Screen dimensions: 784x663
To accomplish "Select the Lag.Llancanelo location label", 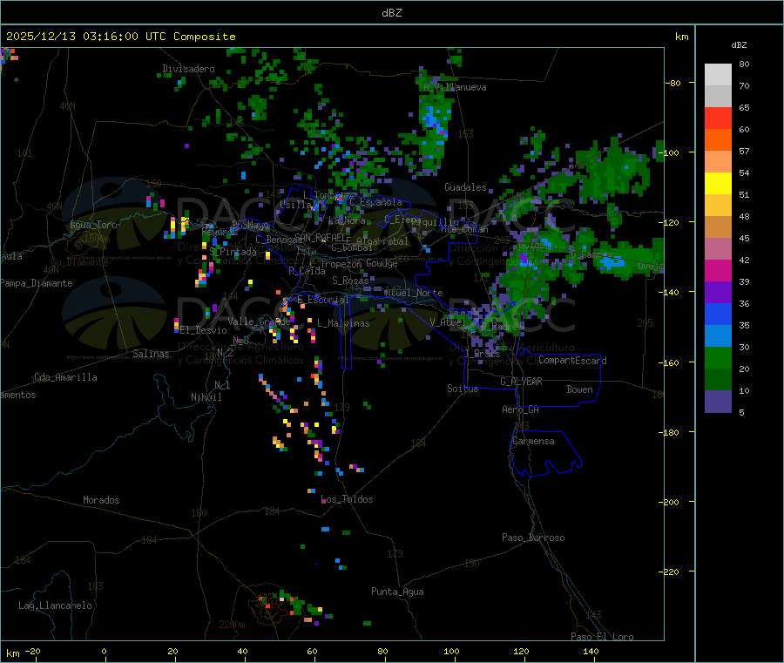I will 56,606.
